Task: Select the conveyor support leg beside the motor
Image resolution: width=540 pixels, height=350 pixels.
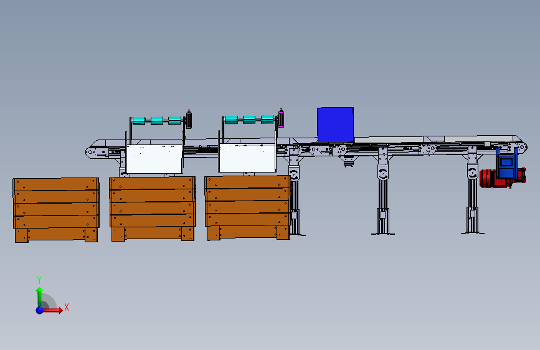Action: [473, 190]
